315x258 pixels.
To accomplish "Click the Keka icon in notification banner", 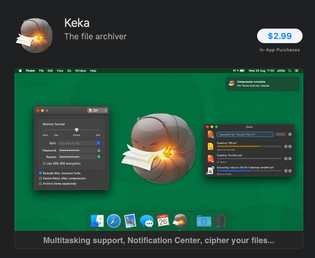I will click(232, 83).
